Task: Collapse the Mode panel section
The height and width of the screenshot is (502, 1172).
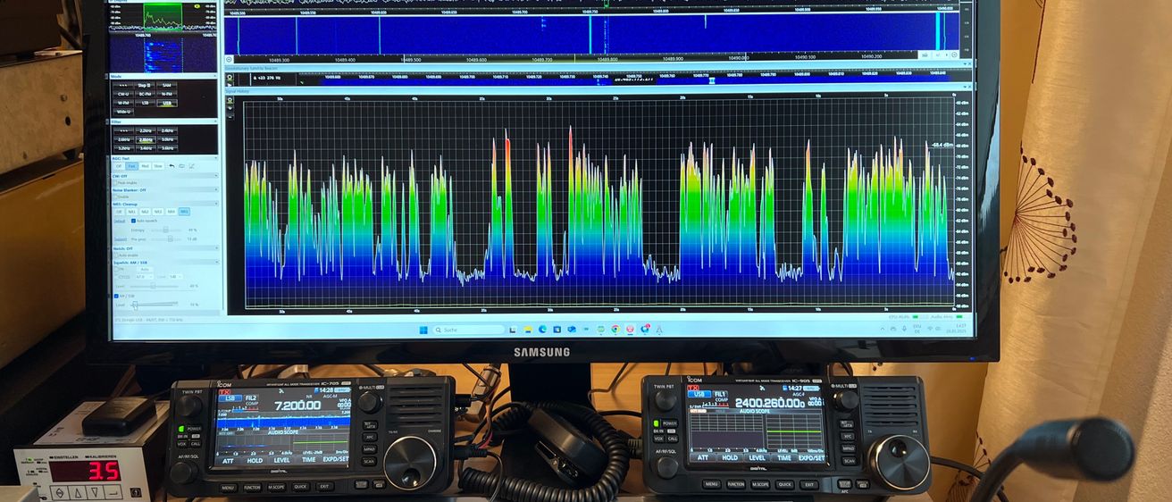Action: click(216, 77)
